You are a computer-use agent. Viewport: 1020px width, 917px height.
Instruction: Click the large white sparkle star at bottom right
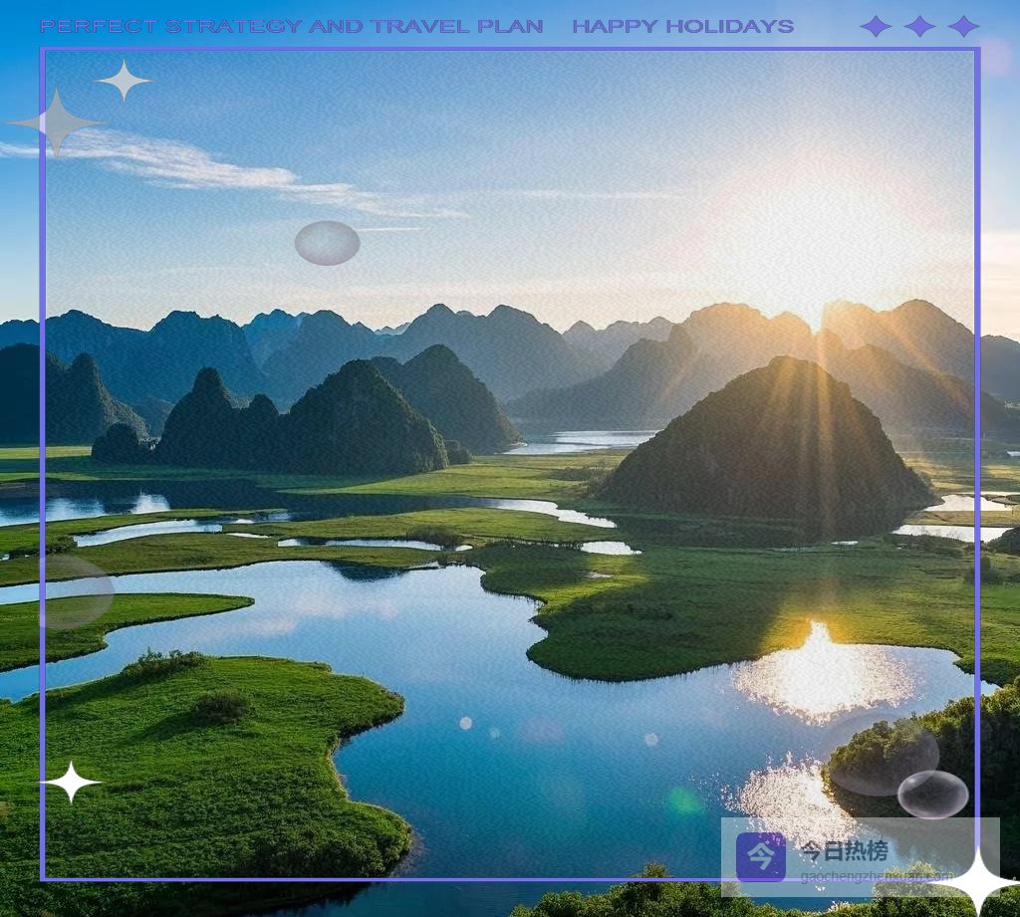[976, 880]
